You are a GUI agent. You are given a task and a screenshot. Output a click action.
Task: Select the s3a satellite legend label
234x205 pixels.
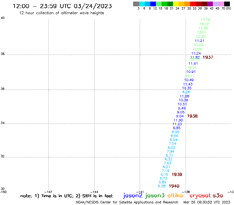pos(218,196)
